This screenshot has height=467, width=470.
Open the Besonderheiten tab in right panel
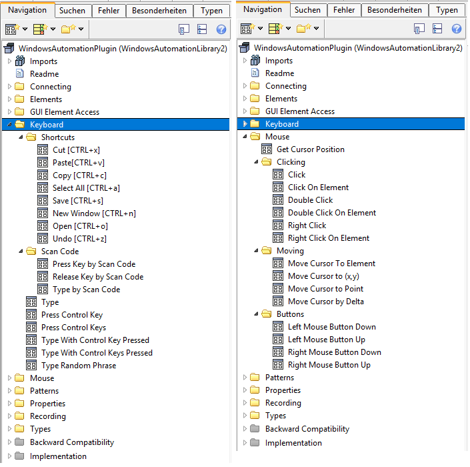click(x=393, y=10)
